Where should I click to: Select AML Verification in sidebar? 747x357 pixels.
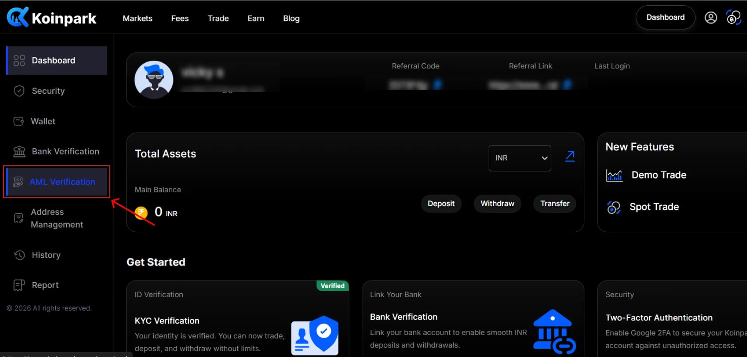[x=57, y=182]
